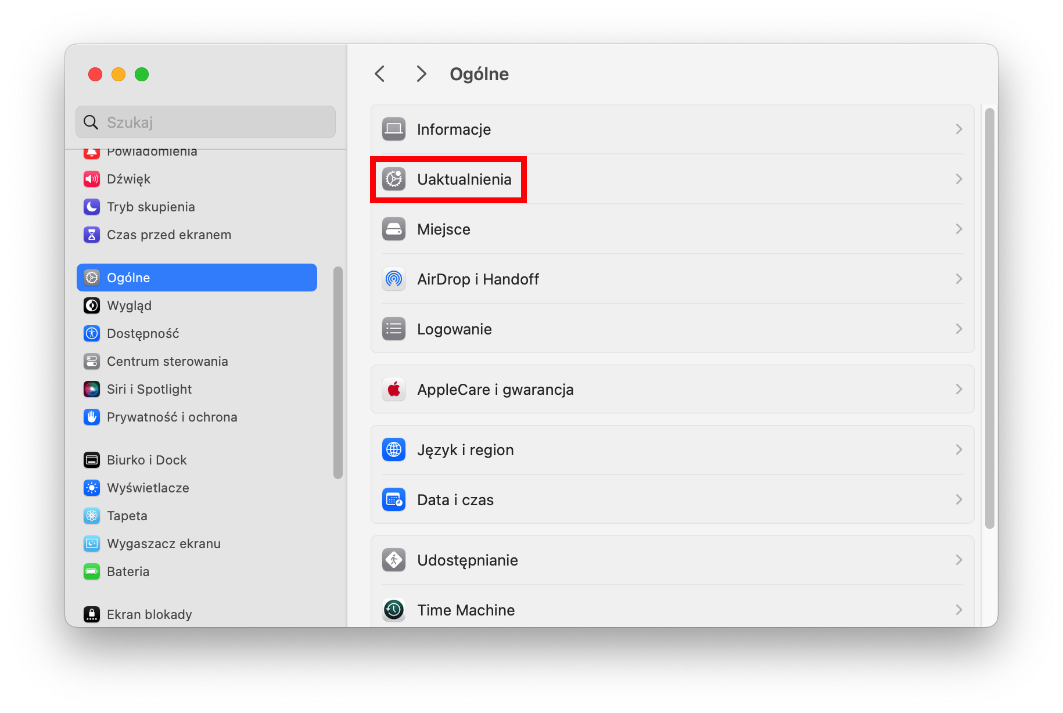Open Miejsce using its right chevron
Viewport: 1063px width, 713px height.
(959, 229)
